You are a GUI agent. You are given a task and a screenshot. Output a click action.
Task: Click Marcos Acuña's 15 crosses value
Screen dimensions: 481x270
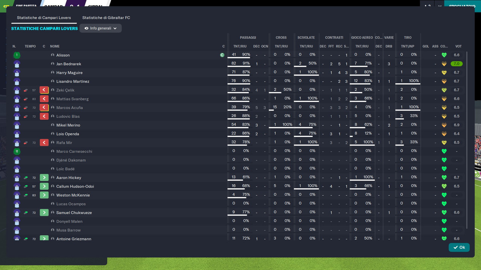275,107
